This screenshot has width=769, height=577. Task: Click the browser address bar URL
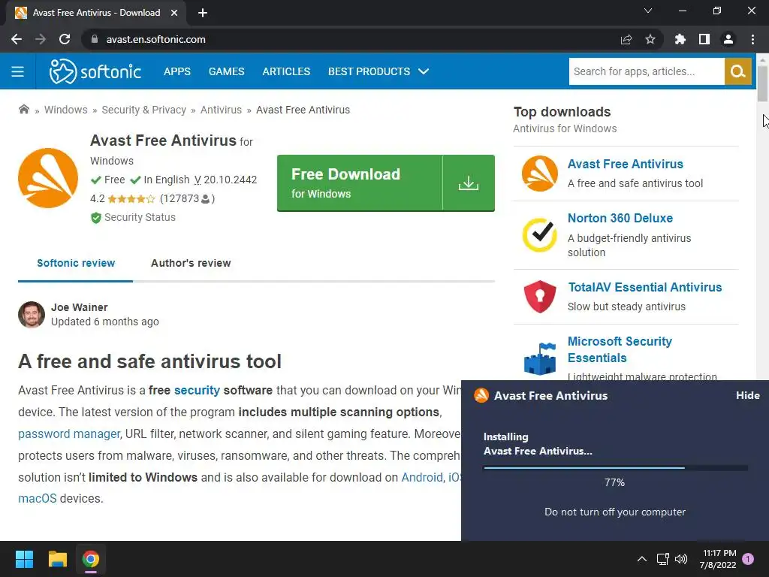pos(156,39)
